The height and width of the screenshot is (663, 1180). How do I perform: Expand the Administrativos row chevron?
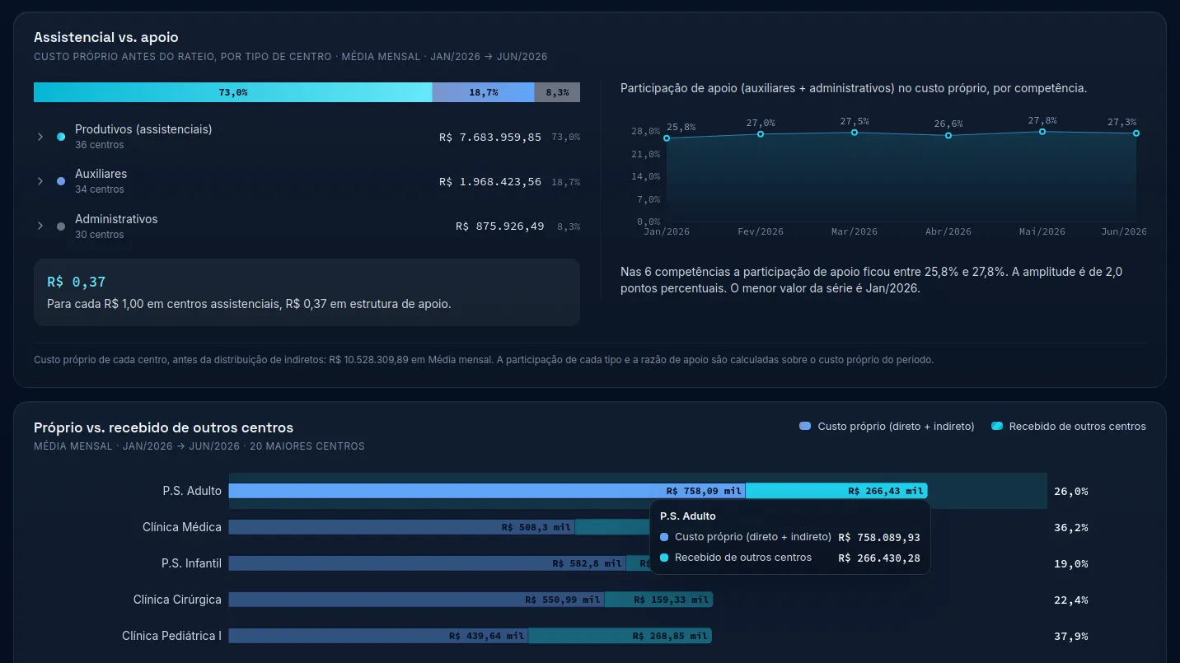point(40,226)
